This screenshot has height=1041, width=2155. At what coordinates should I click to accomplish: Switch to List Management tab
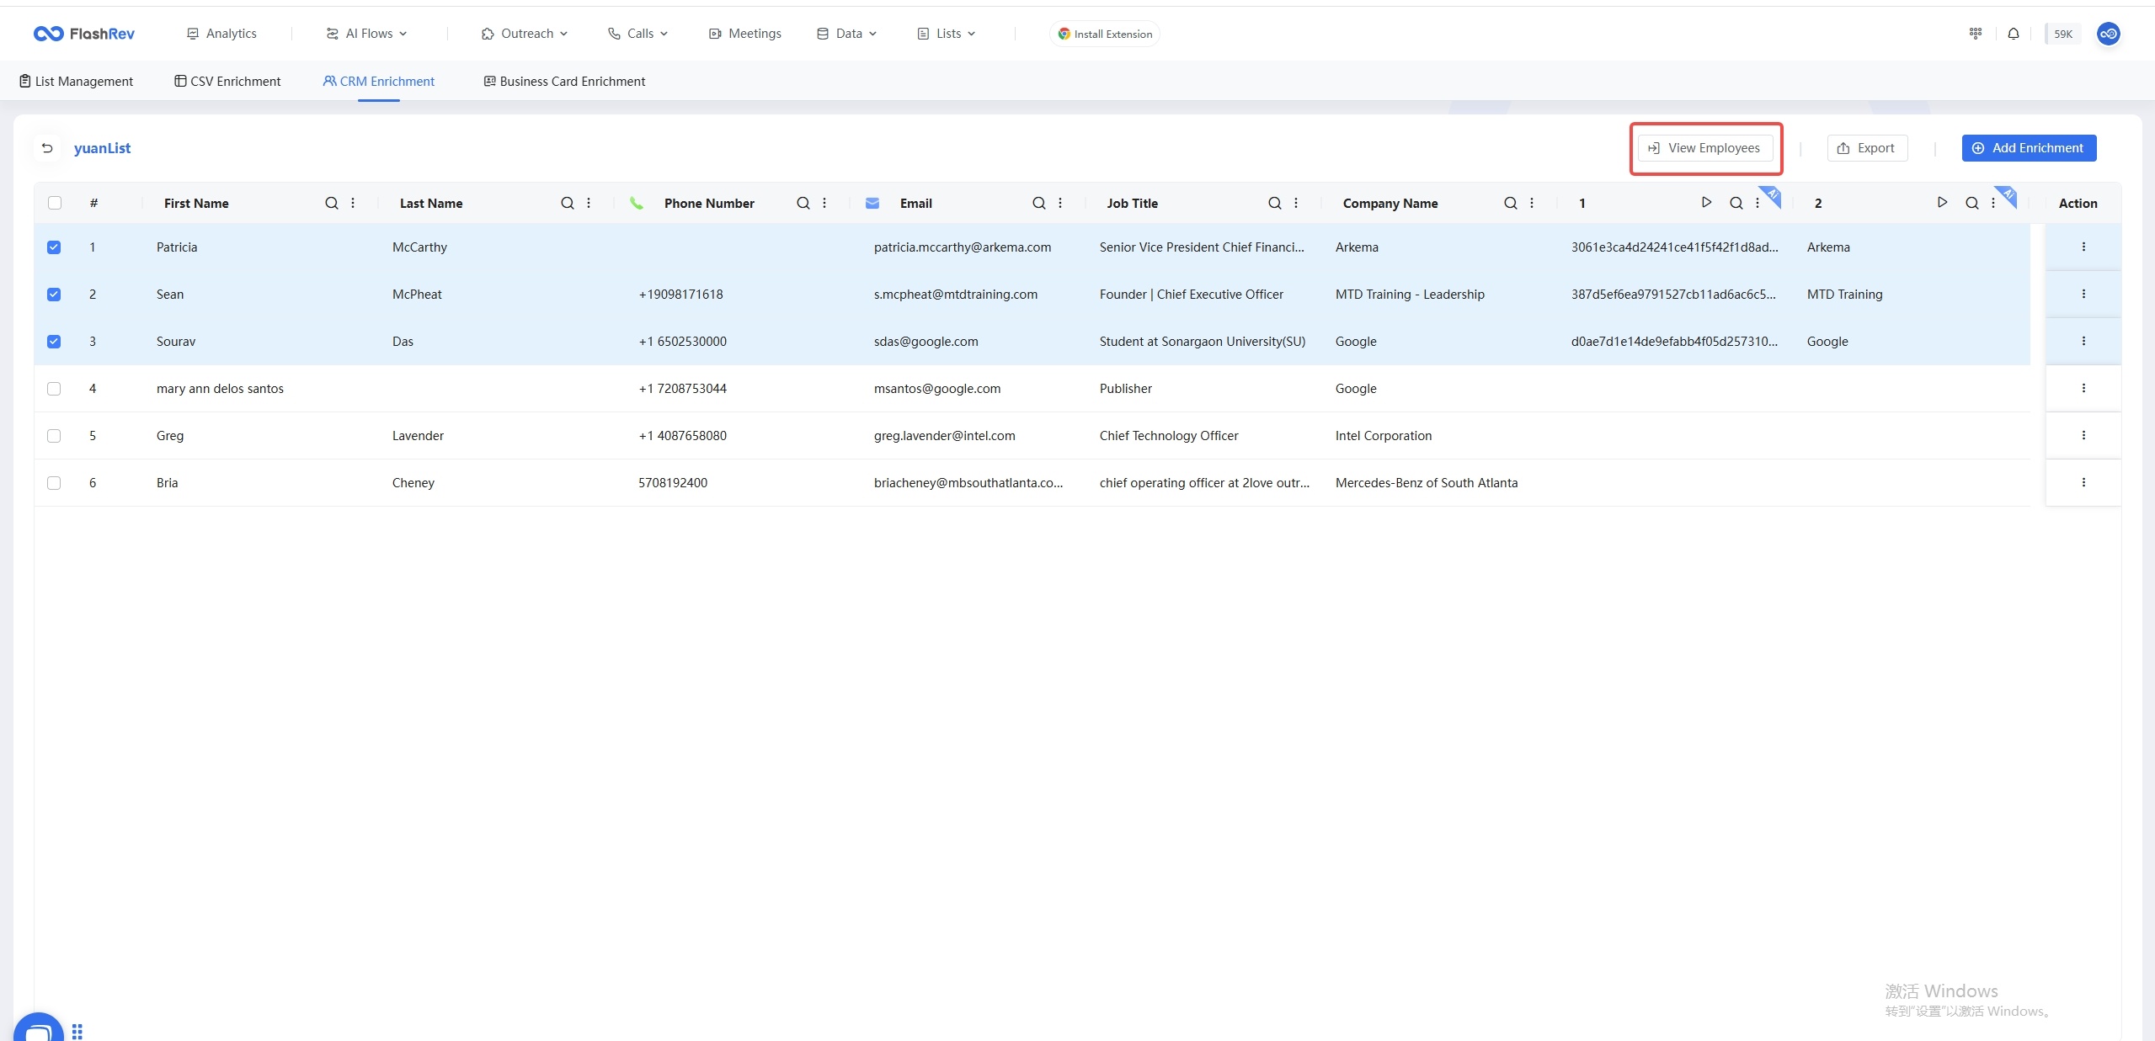point(76,82)
